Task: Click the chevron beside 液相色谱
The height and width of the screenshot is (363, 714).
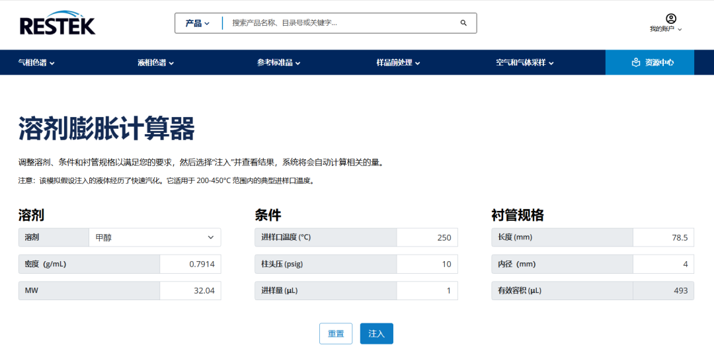Action: [171, 63]
